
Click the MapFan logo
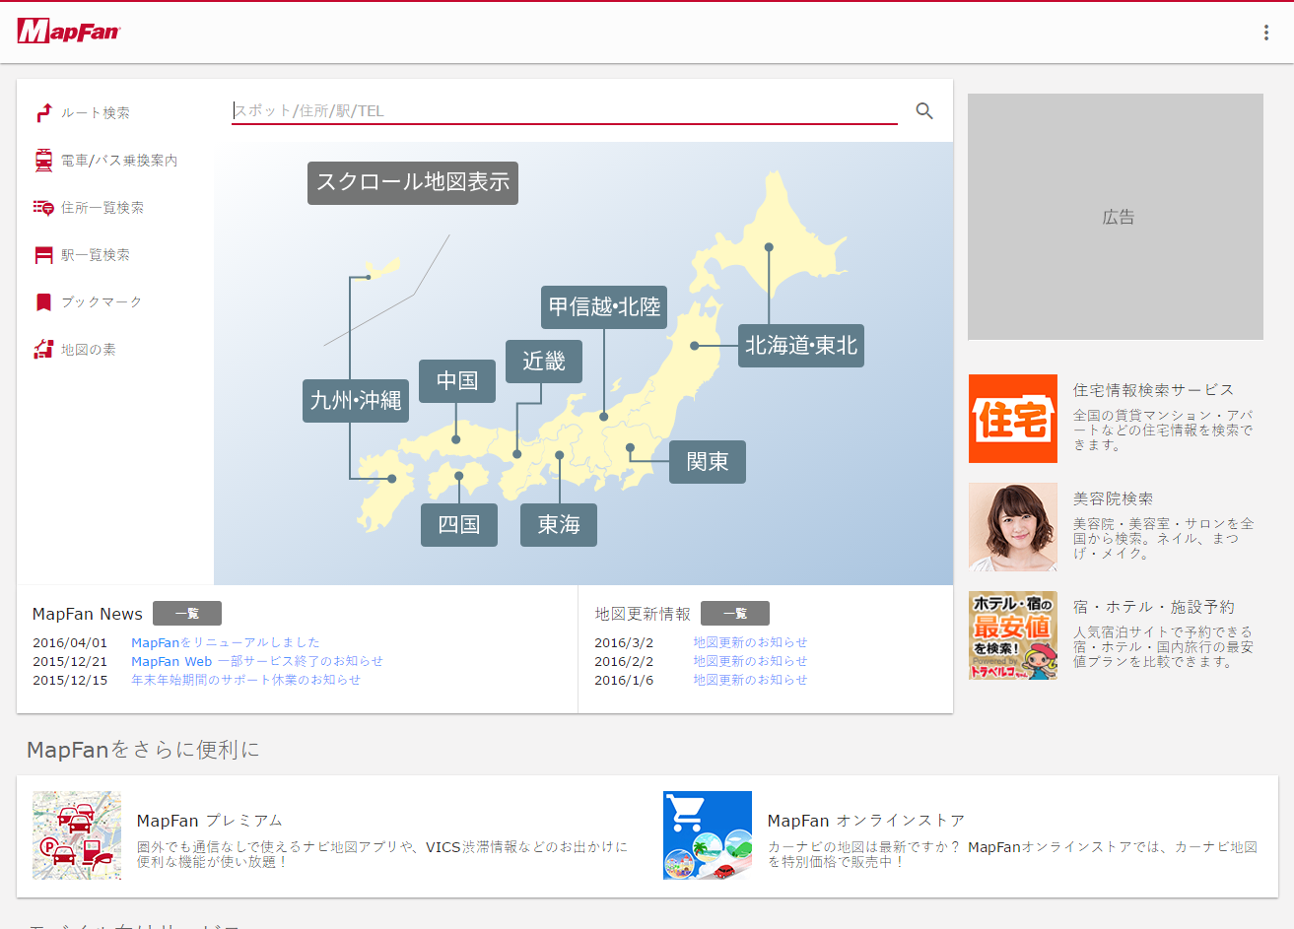pos(68,32)
